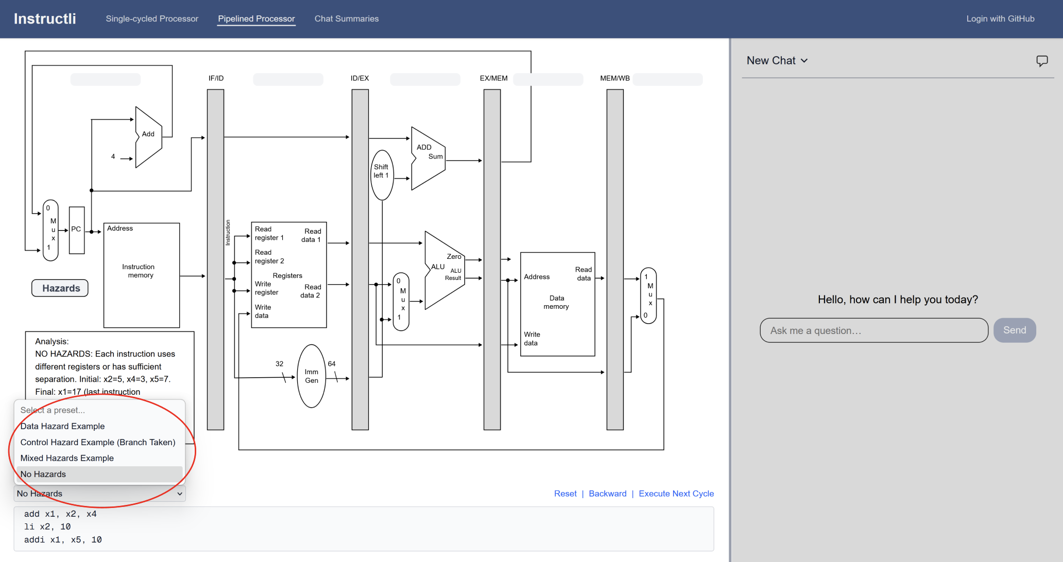
Task: Click Execute Next Cycle
Action: [x=676, y=494]
